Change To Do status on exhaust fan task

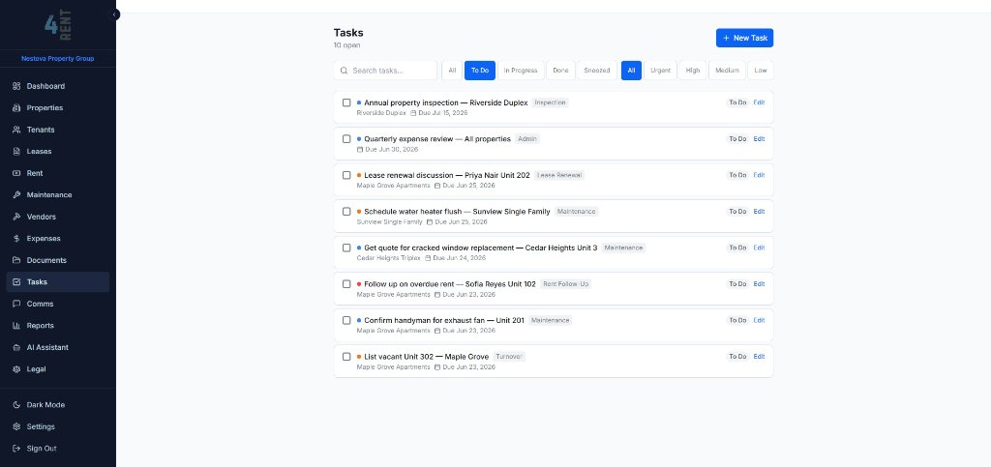coord(737,321)
